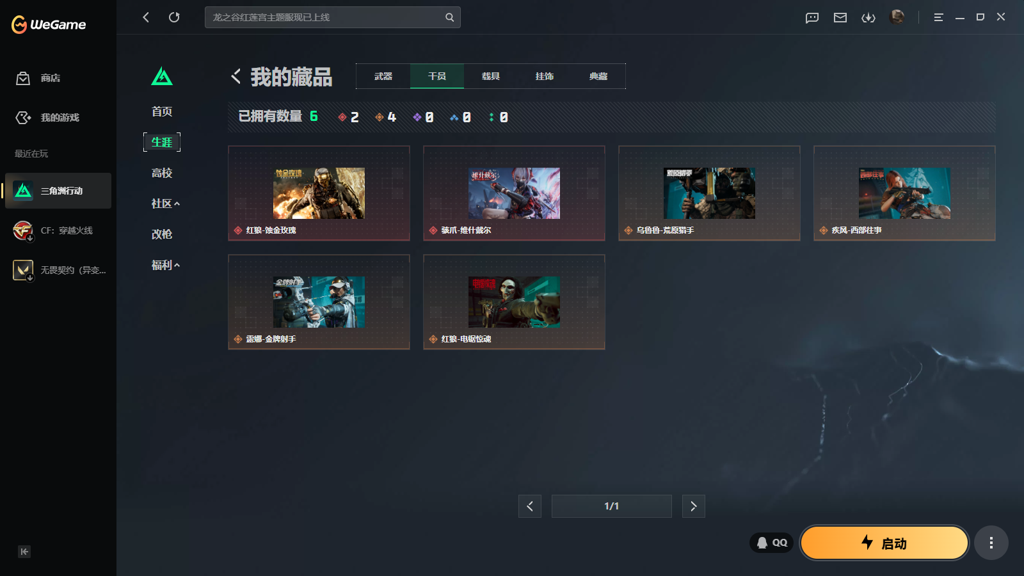
Task: Open the chat messages icon
Action: pos(812,17)
